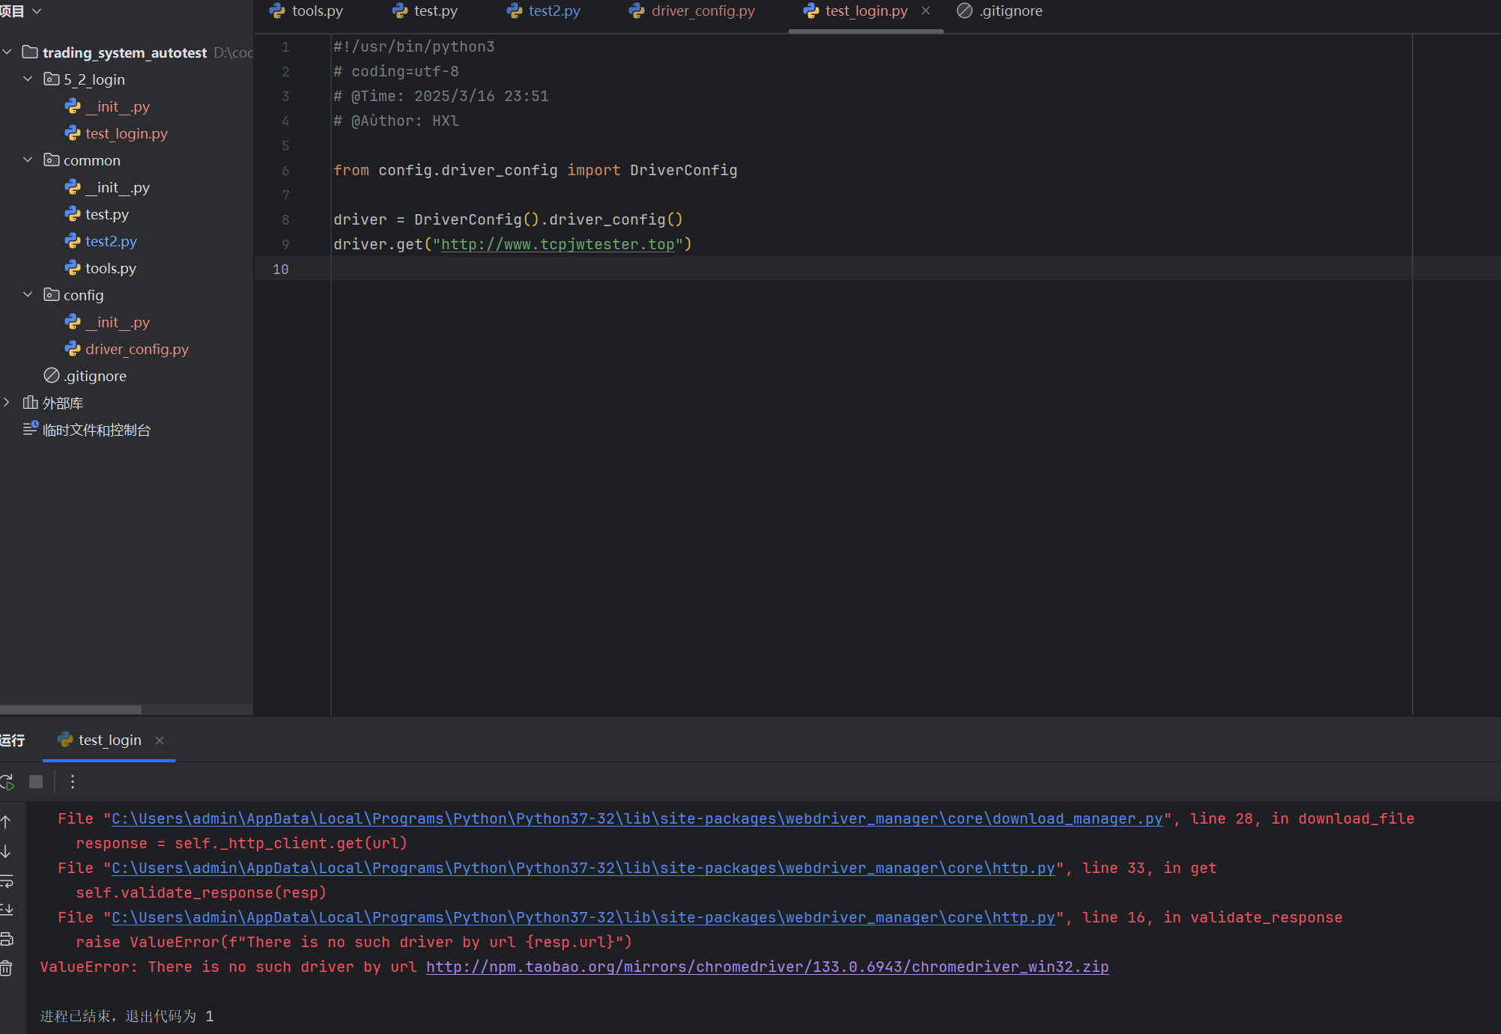Close the test_login.py editor tab
This screenshot has height=1034, width=1501.
pos(926,11)
